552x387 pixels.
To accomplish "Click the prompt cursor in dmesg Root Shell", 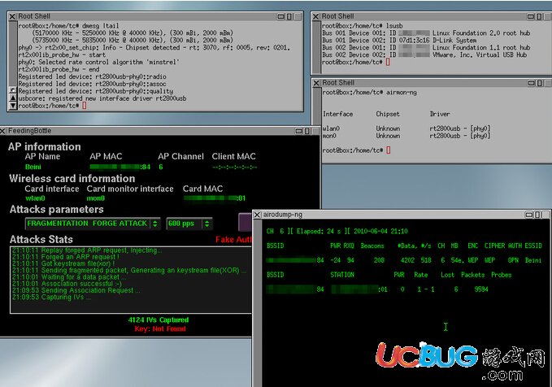I will (84, 106).
